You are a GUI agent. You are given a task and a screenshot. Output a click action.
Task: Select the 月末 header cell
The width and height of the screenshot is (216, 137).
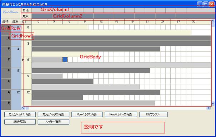[x=26, y=16]
